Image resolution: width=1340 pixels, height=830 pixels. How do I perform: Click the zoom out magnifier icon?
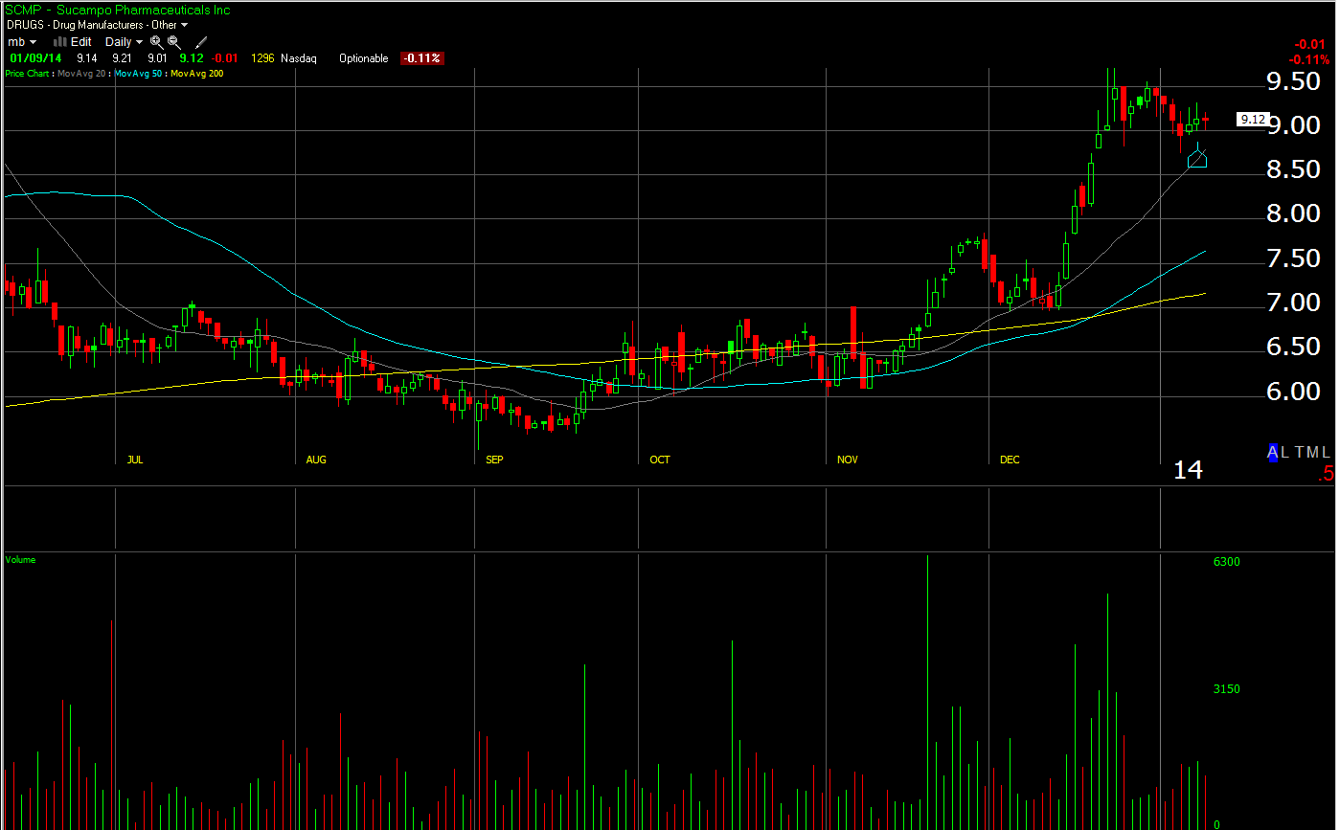tap(173, 41)
